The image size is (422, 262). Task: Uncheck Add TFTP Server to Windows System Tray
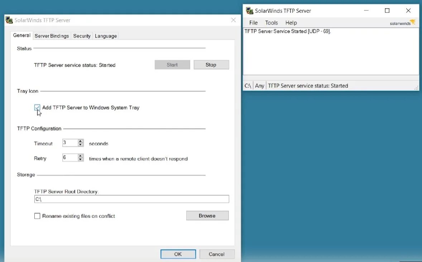[x=37, y=108]
